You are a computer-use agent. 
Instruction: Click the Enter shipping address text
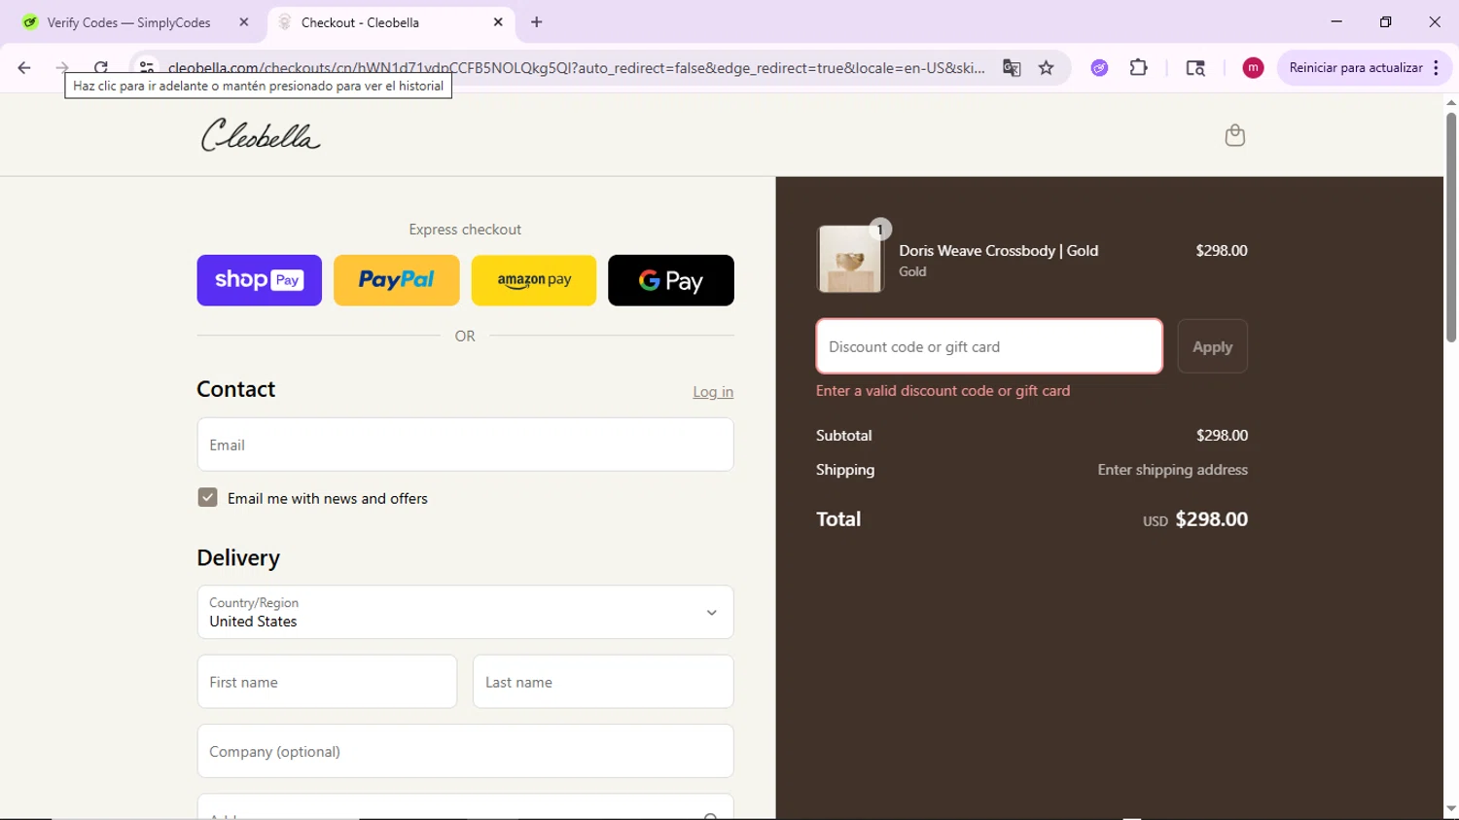[x=1172, y=470]
